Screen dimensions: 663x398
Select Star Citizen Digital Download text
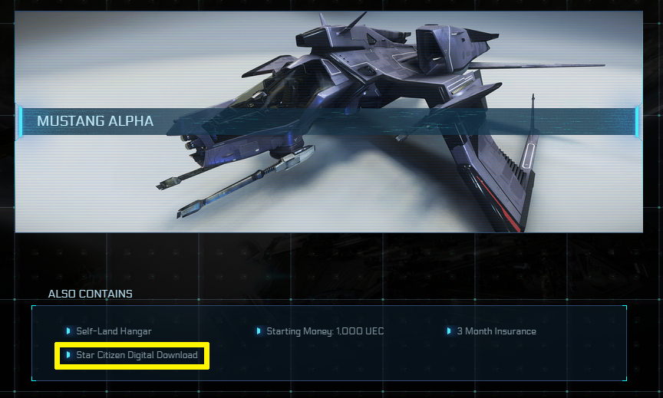[x=137, y=355]
